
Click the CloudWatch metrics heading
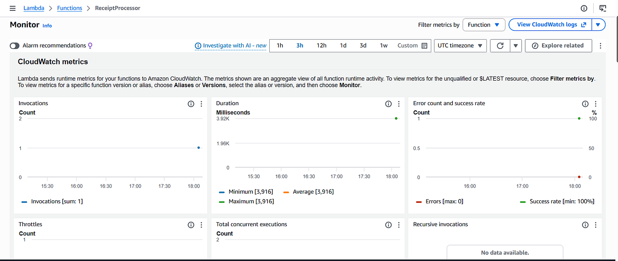coord(53,62)
